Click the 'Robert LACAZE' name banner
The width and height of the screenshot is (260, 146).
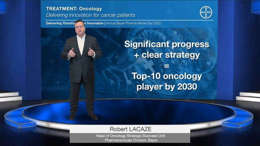(130, 129)
